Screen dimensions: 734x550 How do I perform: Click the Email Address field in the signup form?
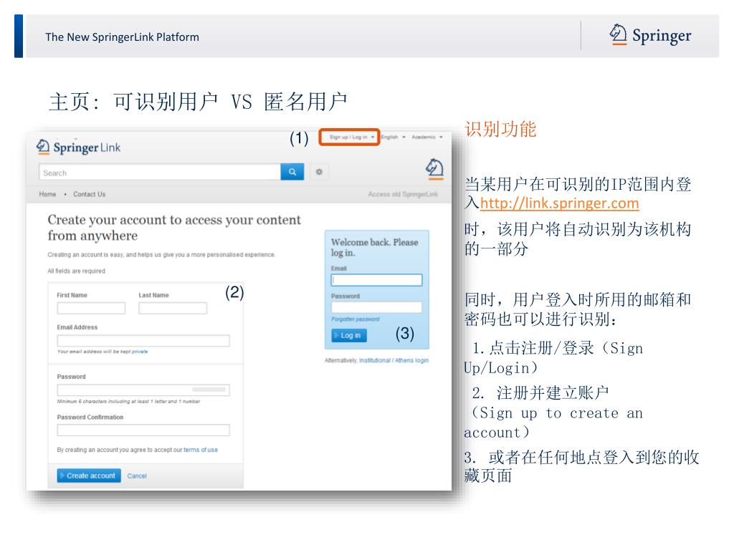pyautogui.click(x=143, y=340)
